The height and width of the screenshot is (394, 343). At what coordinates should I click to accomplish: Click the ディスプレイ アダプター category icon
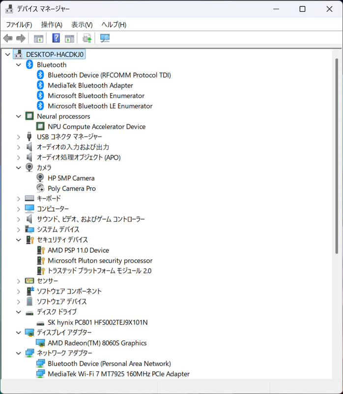pos(29,332)
